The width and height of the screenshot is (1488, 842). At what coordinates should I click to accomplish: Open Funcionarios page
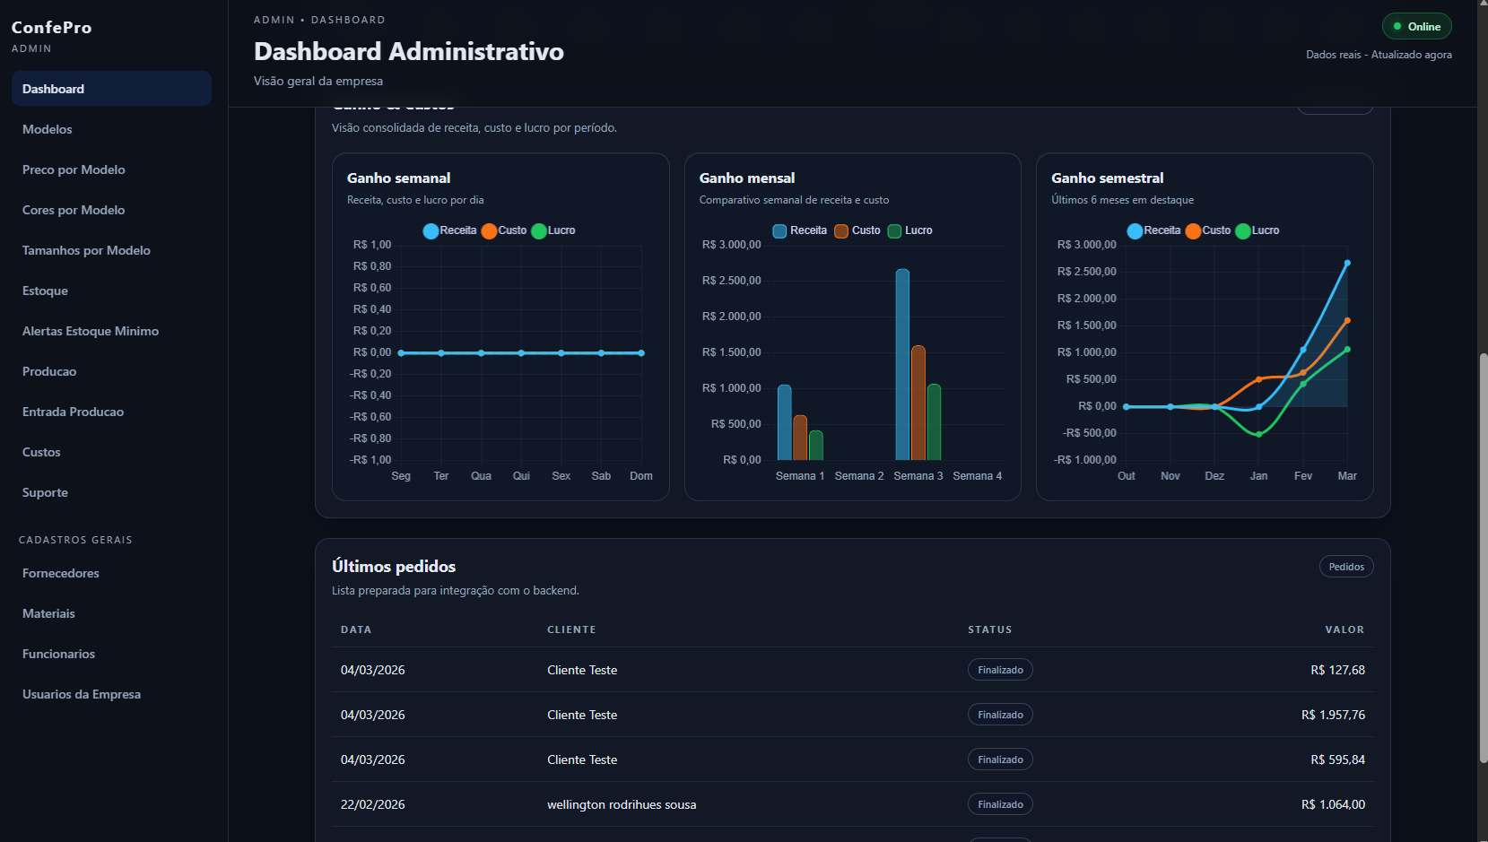pyautogui.click(x=111, y=654)
